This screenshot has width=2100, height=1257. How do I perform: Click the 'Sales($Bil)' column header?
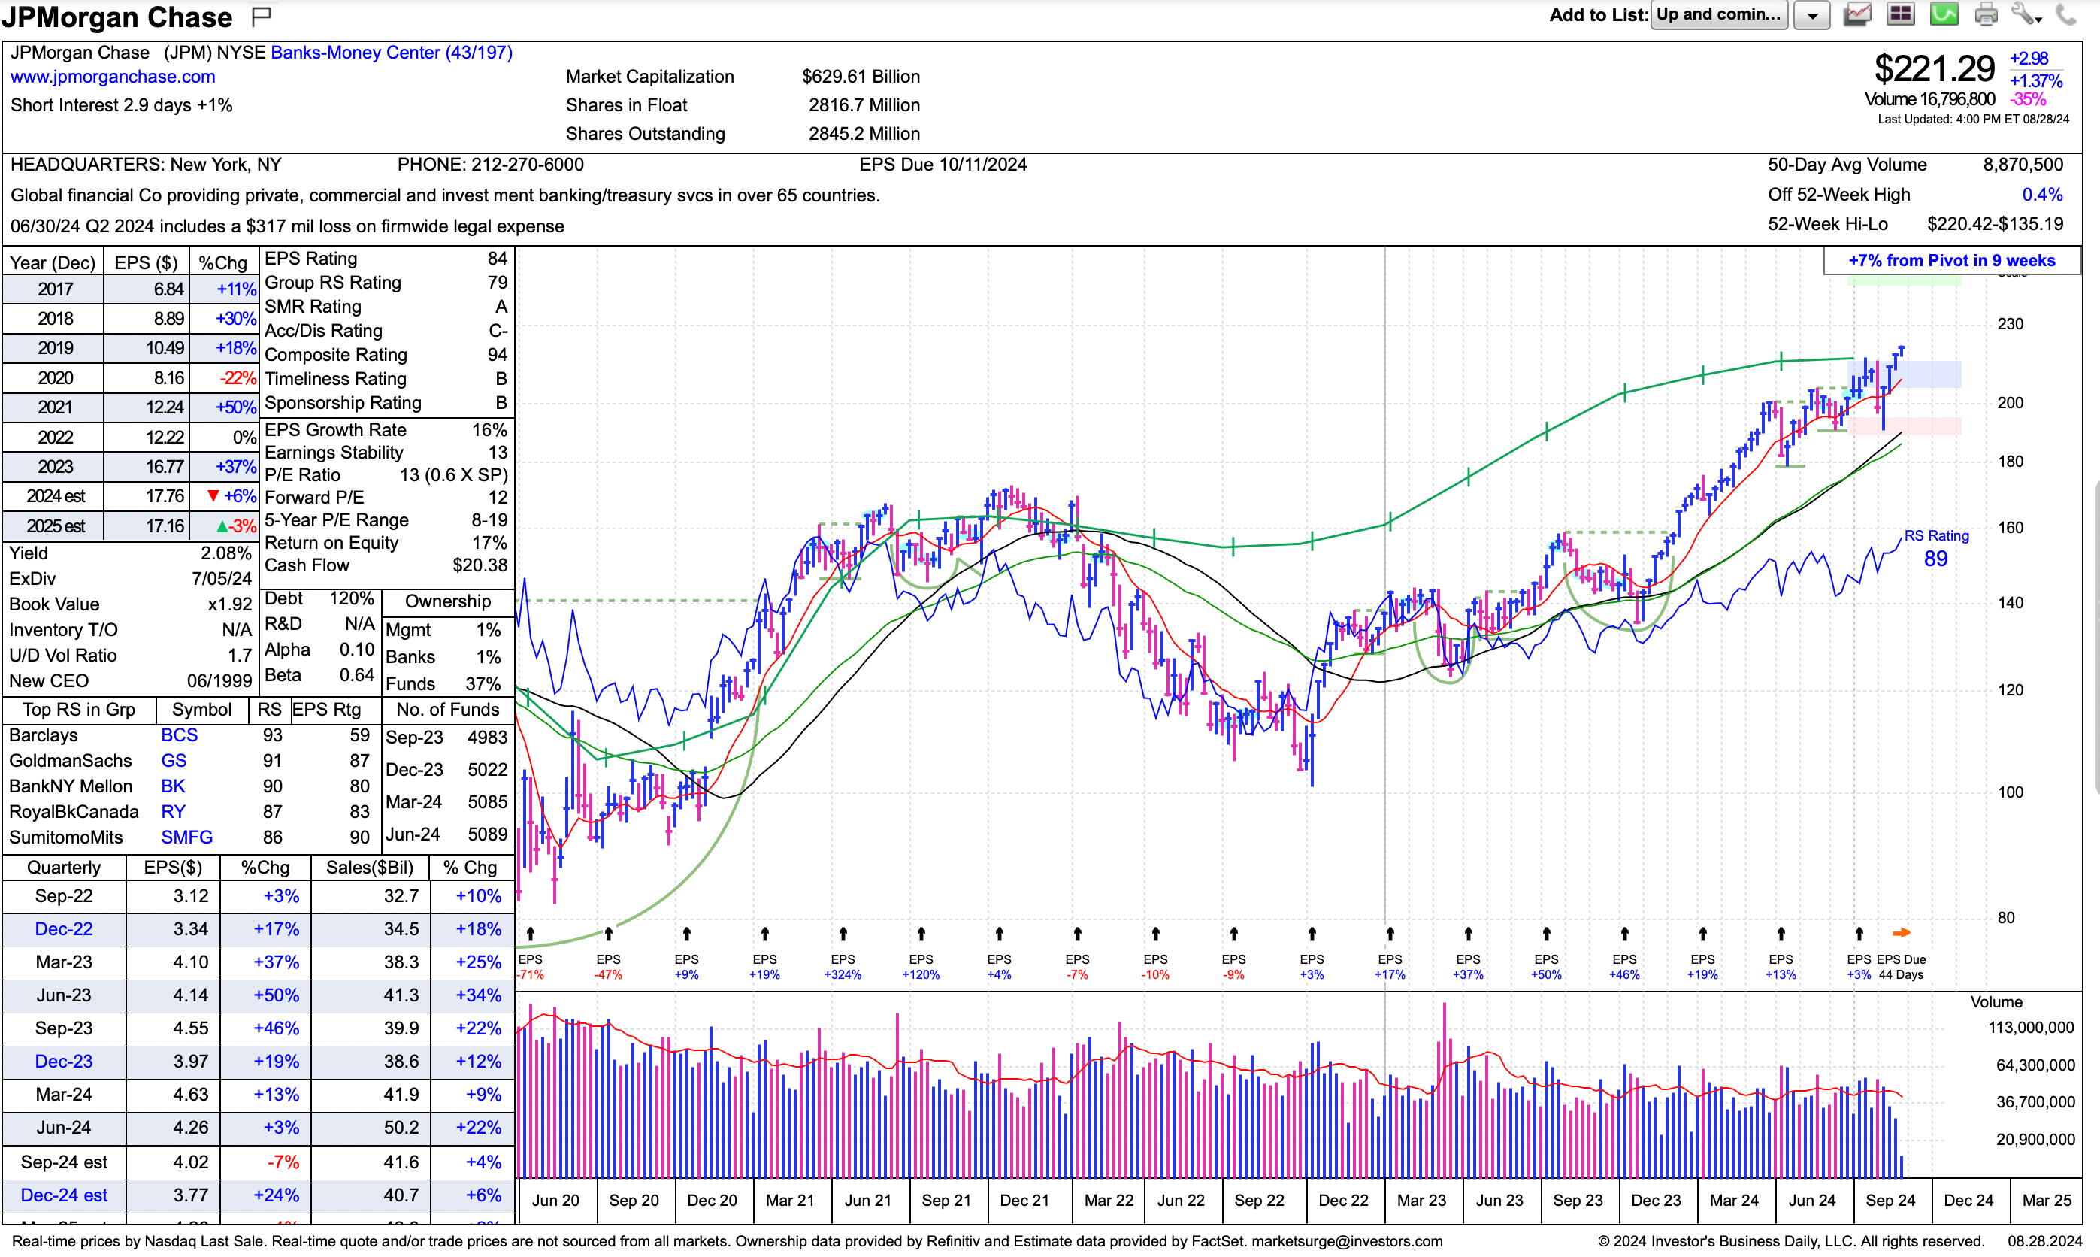pos(369,868)
